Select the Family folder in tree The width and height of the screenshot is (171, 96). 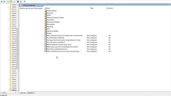[14, 26]
